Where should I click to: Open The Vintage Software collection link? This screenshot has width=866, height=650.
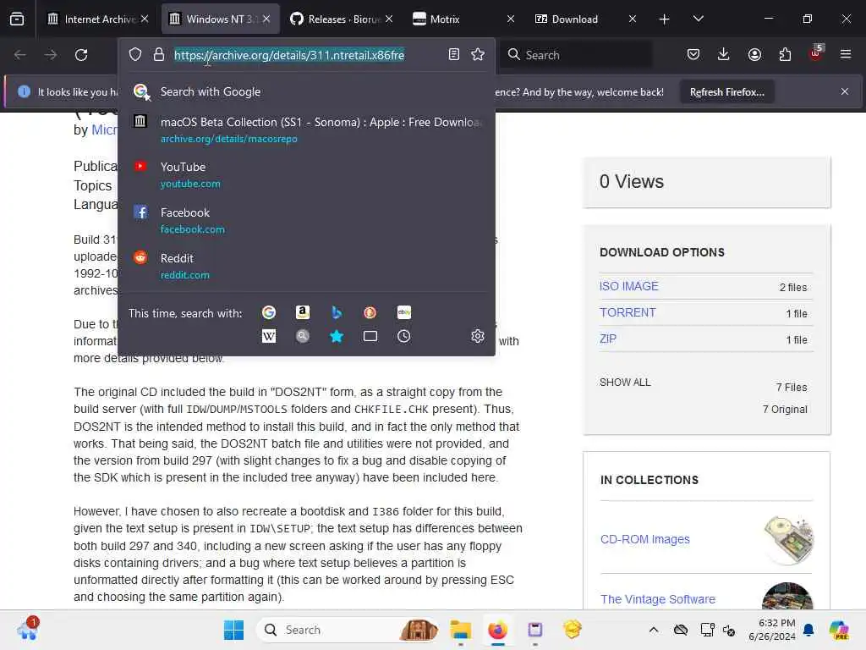657,599
